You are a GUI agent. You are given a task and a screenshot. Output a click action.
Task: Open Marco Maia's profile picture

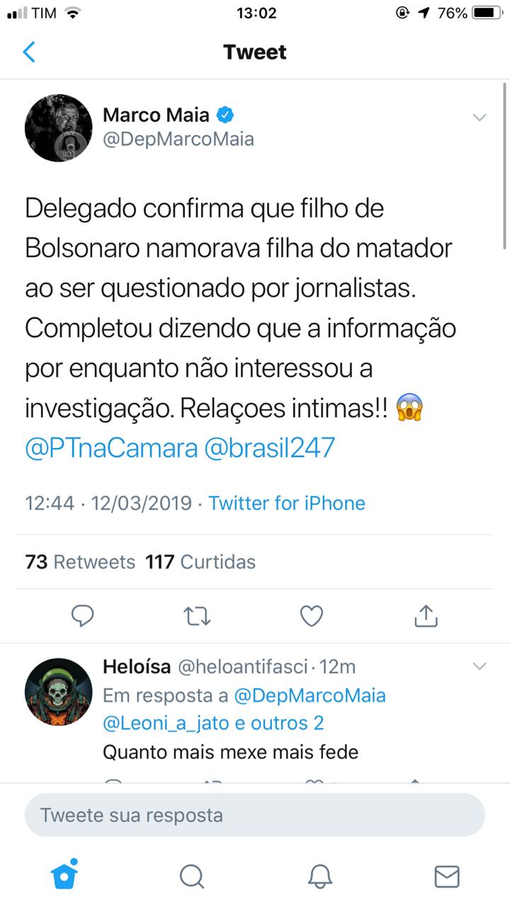pos(59,128)
